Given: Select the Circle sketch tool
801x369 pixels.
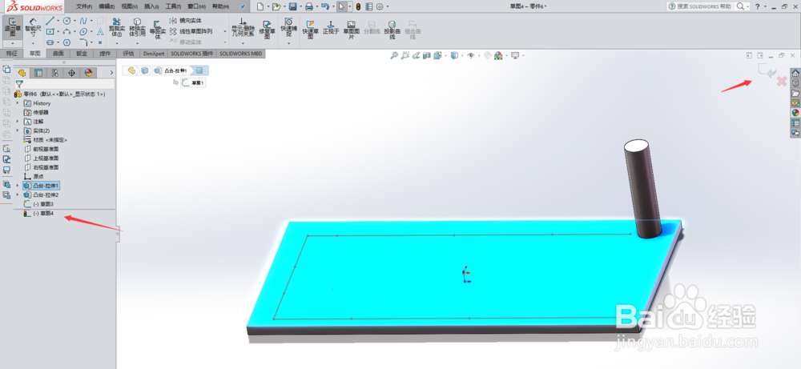Looking at the screenshot, I should pos(66,21).
